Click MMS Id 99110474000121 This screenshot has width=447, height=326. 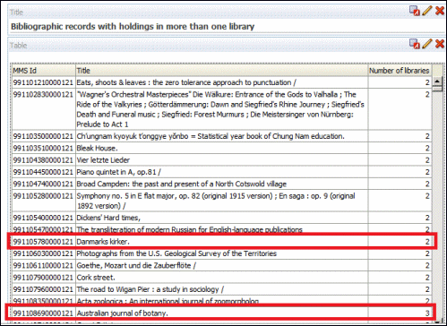click(43, 184)
